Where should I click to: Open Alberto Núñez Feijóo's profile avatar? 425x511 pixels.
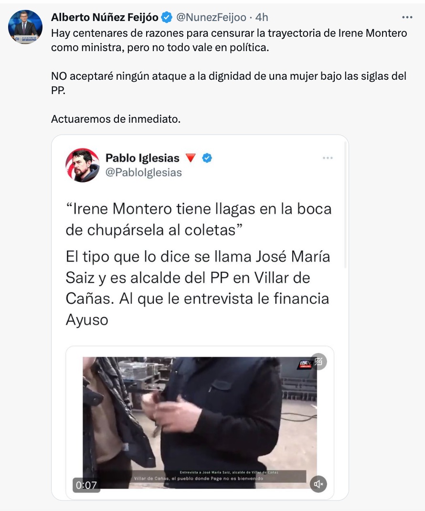point(25,27)
